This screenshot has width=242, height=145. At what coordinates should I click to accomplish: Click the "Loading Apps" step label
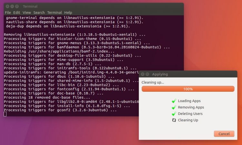(x=189, y=101)
